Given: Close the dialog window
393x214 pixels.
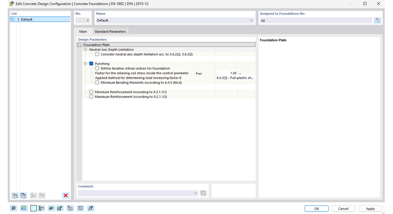Looking at the screenshot, I should 379,4.
